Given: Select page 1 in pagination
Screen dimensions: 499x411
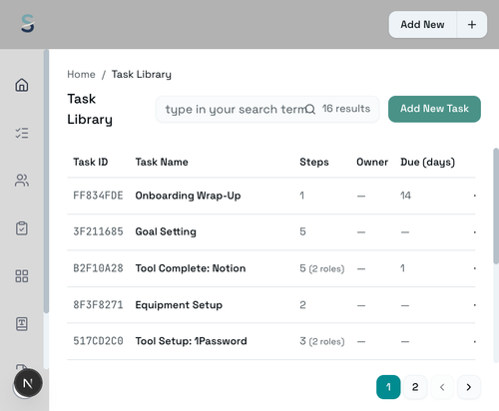Looking at the screenshot, I should pos(388,387).
